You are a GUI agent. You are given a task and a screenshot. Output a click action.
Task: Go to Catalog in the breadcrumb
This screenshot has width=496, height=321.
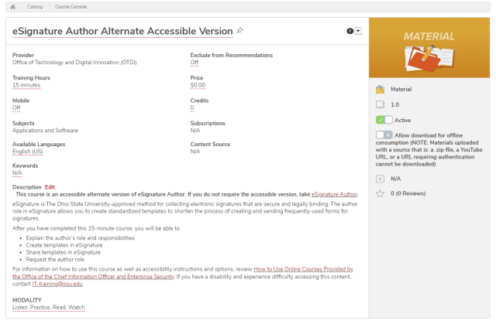[x=35, y=7]
